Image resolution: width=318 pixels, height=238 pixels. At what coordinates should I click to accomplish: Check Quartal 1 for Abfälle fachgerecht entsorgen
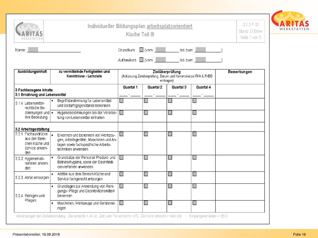click(121, 174)
